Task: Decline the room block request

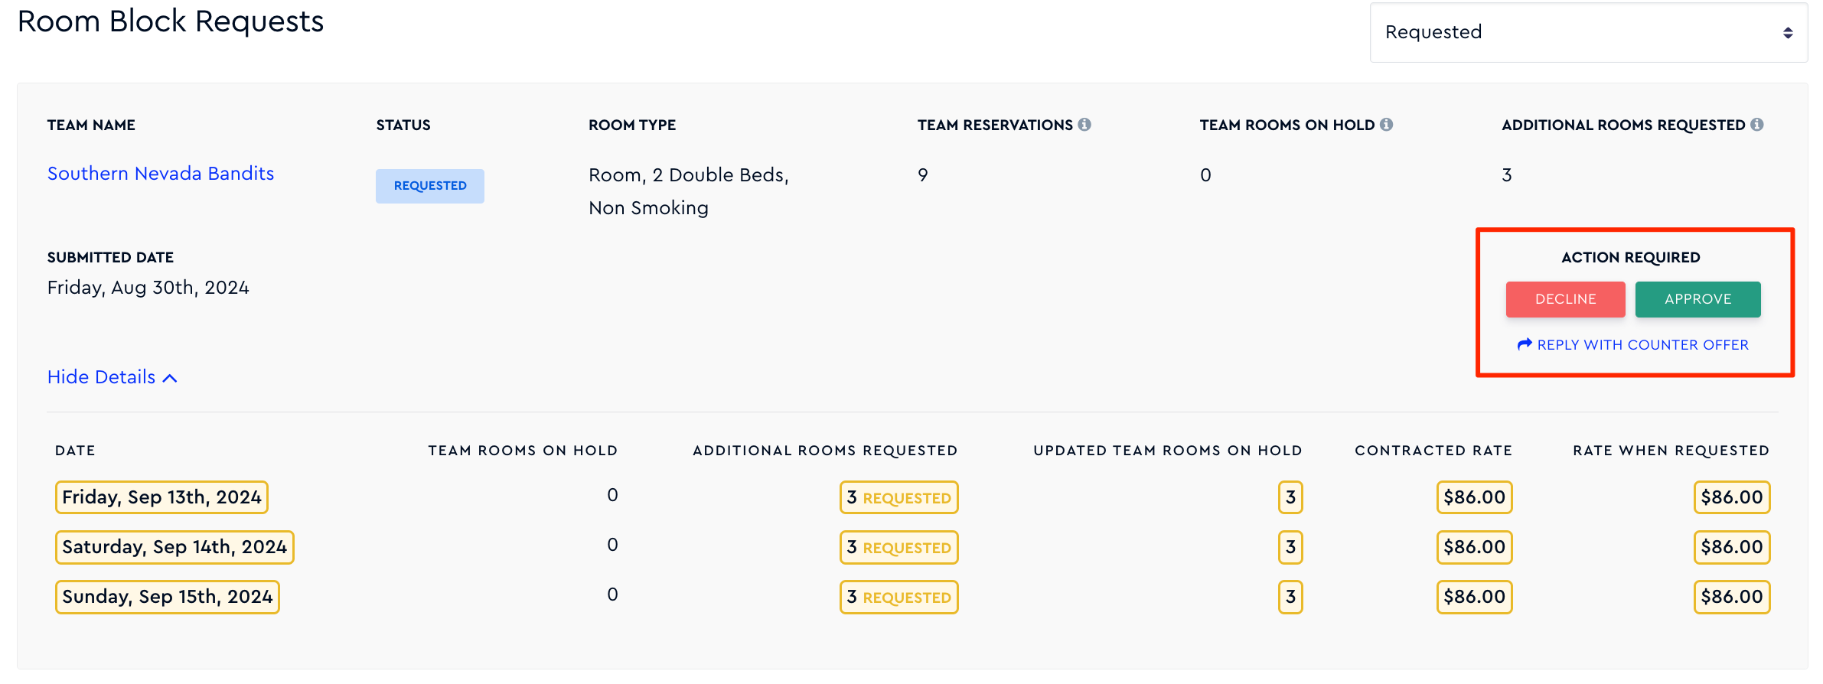Action: pyautogui.click(x=1565, y=299)
